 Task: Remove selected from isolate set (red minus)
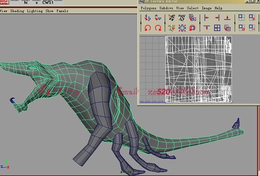point(252,28)
